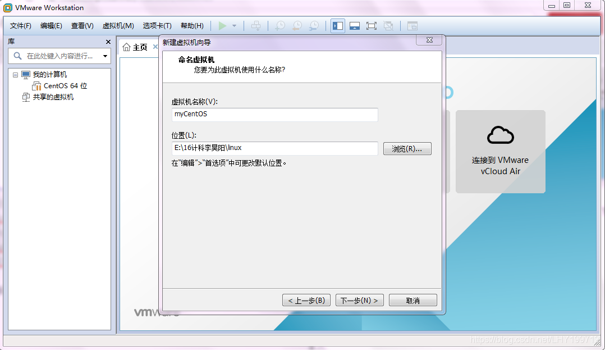Viewport: 605px width, 350px height.
Task: Click the cloud icon on vCloud Air tile
Action: [x=501, y=135]
